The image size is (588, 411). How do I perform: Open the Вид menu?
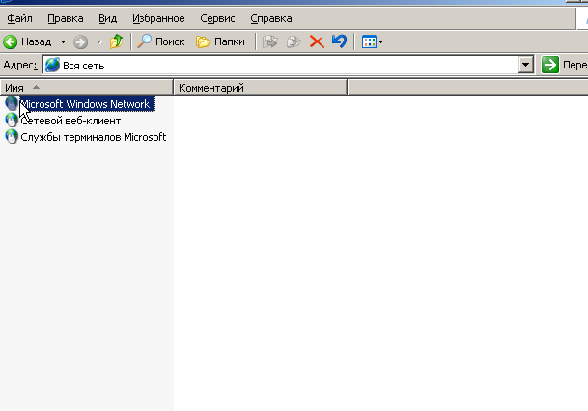107,18
